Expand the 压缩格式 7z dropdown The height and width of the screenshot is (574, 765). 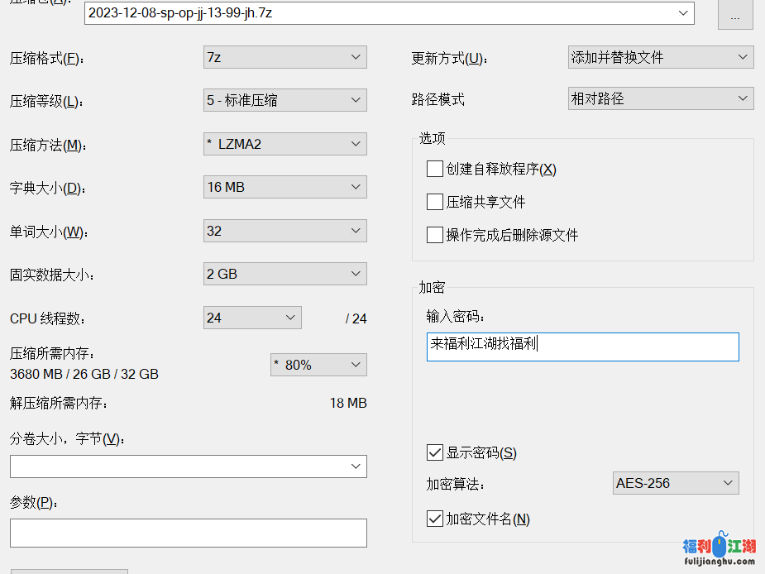(x=284, y=57)
